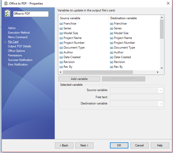
Task: Click the Next button
Action: (x=84, y=145)
